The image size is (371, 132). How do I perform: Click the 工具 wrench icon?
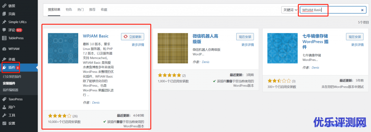coord(4,115)
